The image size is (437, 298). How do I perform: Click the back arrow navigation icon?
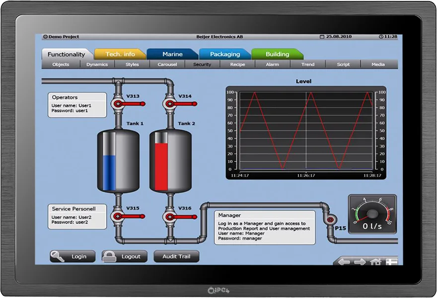[x=344, y=262]
